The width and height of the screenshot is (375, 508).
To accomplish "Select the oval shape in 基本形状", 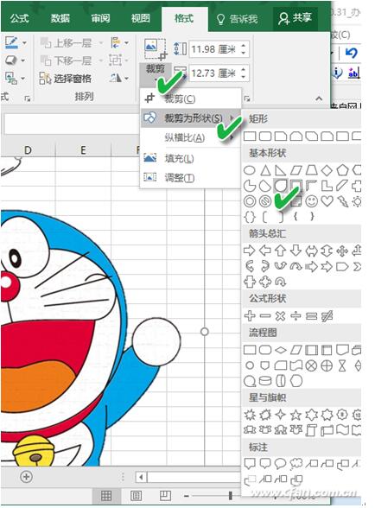I will 249,170.
